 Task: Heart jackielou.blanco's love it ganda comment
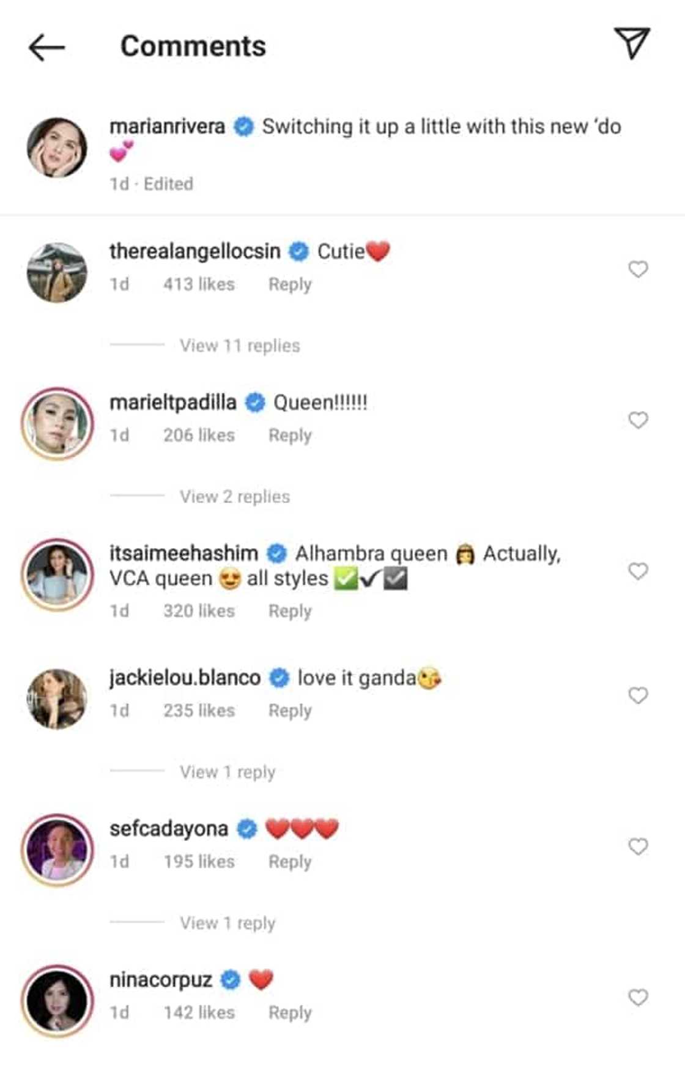(x=638, y=695)
